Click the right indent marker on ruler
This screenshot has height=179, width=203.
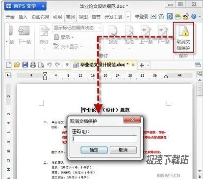point(166,76)
